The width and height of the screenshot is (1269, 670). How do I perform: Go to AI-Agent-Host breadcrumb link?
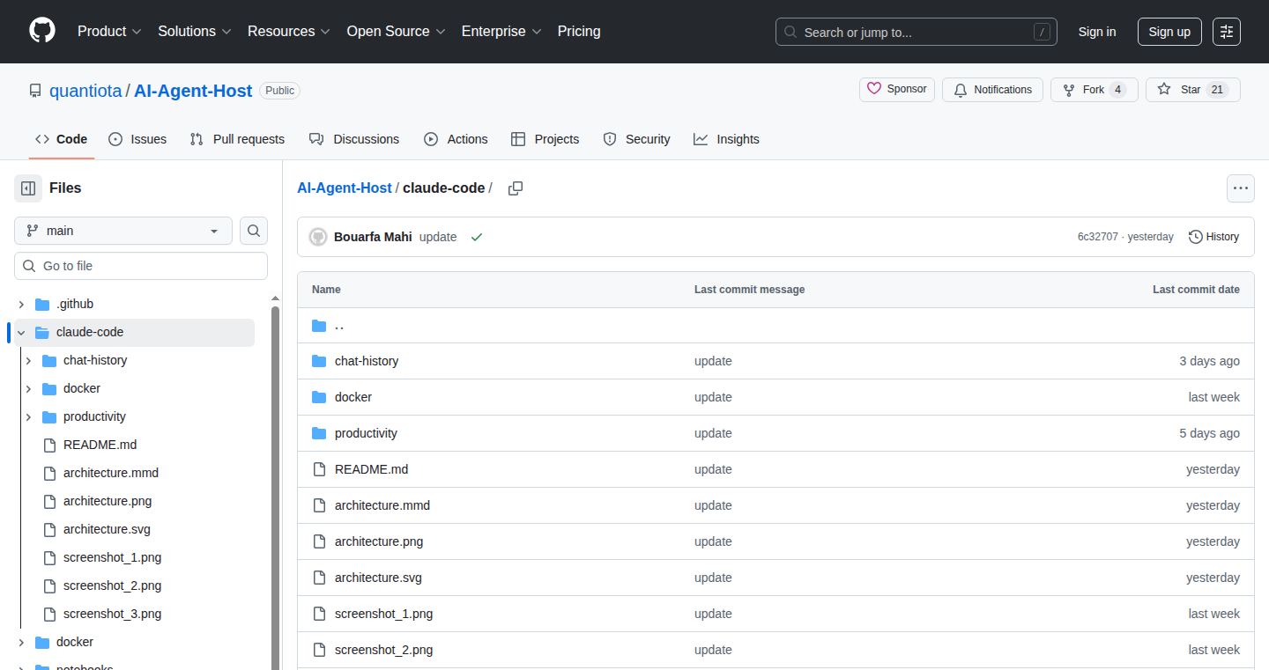point(345,188)
